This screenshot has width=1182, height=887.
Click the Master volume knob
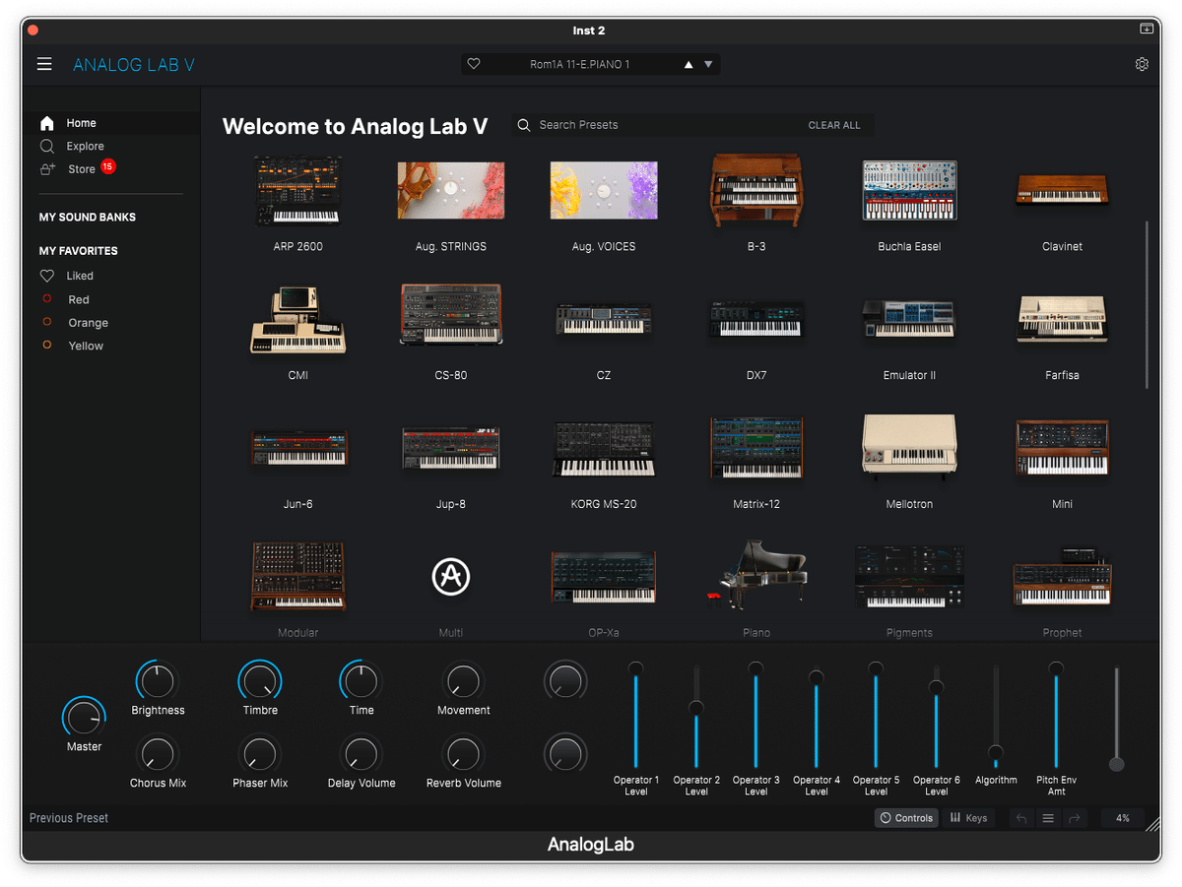(84, 718)
